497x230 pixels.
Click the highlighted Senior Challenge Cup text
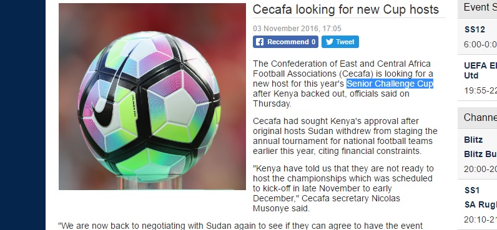(390, 84)
